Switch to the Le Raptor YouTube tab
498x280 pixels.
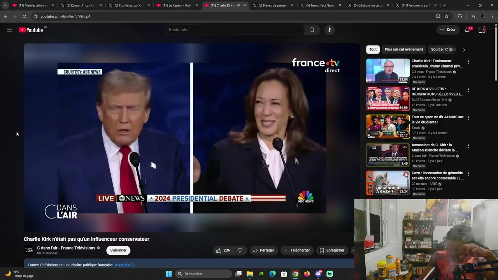[177, 5]
